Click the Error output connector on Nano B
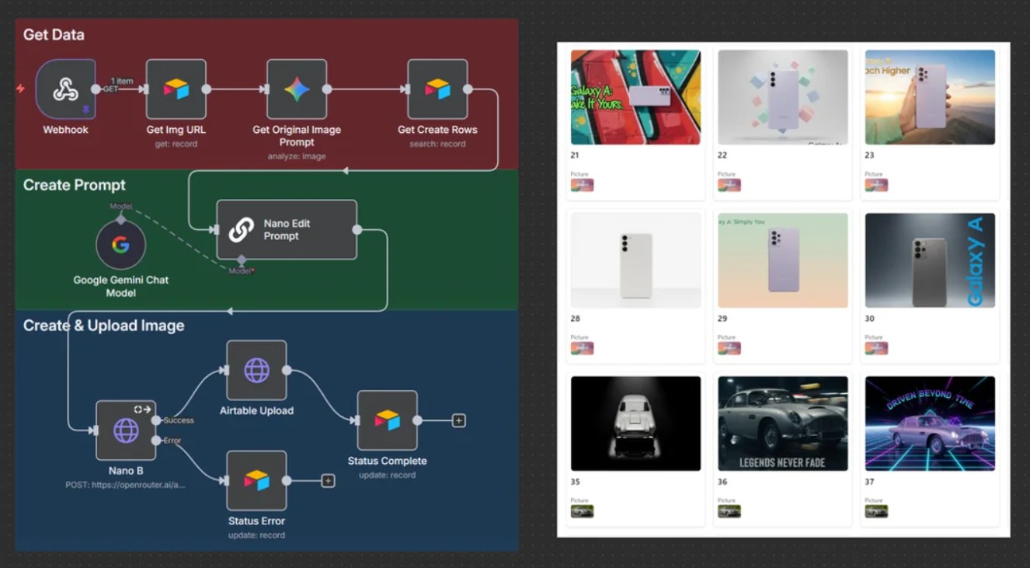Screen dimensions: 1030x568 (x=156, y=441)
